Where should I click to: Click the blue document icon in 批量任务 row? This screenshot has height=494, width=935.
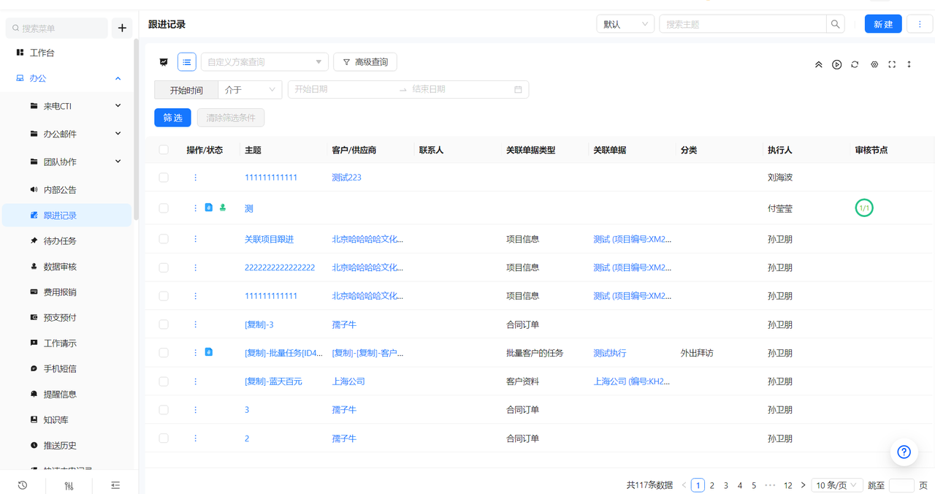pyautogui.click(x=209, y=353)
